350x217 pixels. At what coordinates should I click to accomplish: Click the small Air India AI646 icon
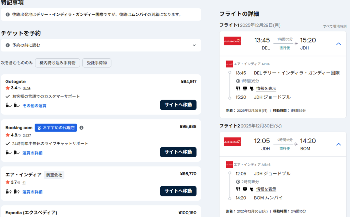coord(229,164)
